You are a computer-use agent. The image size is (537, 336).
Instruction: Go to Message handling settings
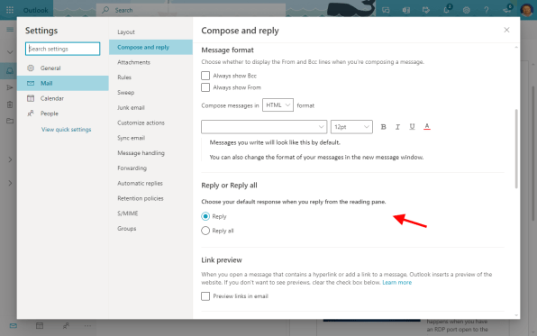[x=150, y=153]
